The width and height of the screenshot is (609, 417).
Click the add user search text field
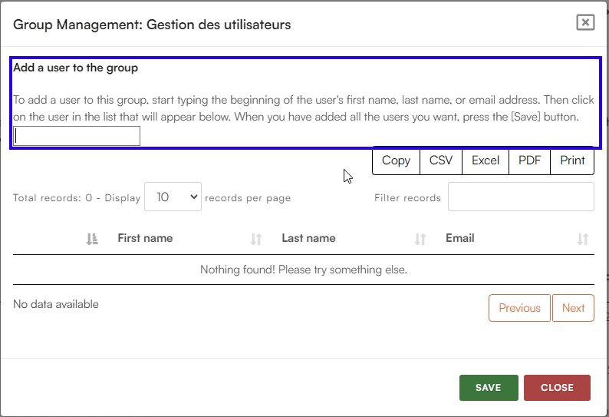pos(77,136)
